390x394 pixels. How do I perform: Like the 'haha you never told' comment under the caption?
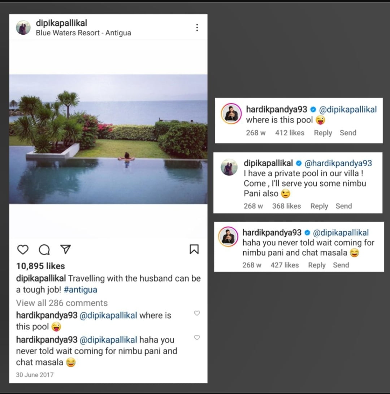[x=197, y=338]
